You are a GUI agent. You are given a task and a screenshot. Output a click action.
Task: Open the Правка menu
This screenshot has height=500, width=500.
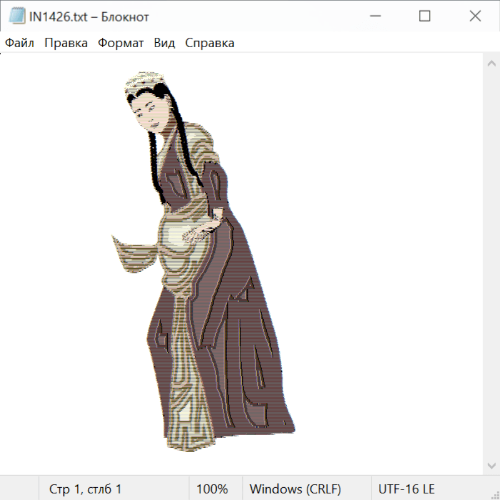coord(66,43)
